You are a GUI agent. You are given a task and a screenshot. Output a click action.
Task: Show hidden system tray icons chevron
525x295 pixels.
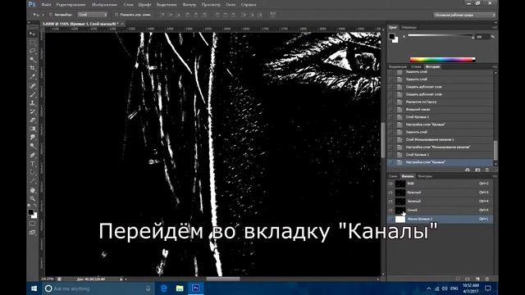(428, 288)
